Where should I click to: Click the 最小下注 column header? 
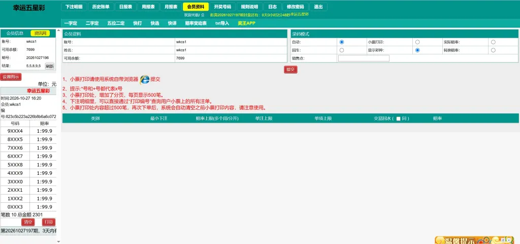158,118
